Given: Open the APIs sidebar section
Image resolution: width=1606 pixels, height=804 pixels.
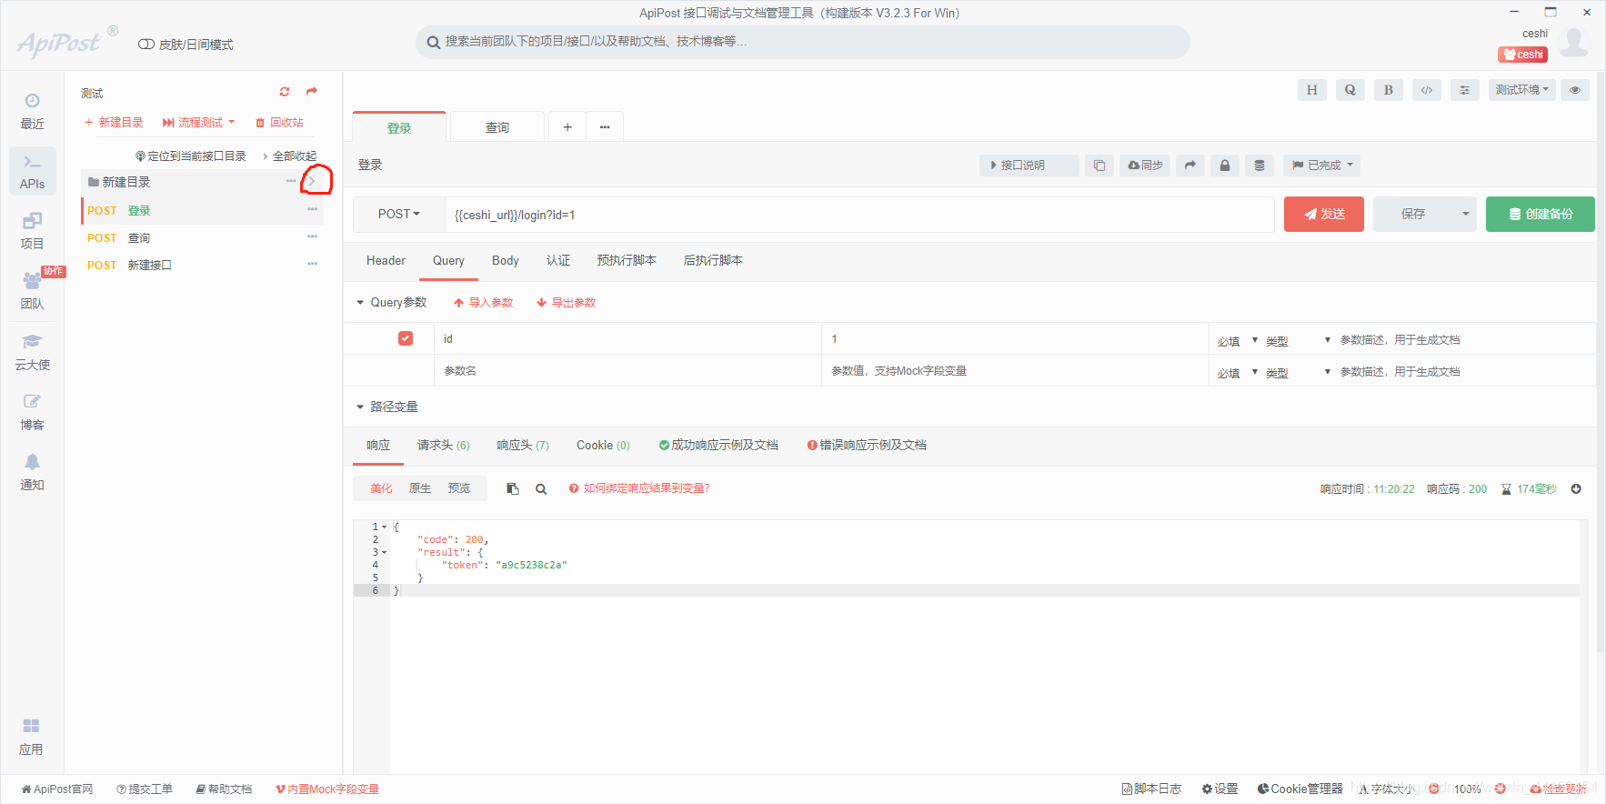Looking at the screenshot, I should coord(32,171).
